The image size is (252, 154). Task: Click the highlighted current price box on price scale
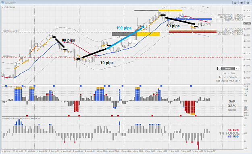click(247, 24)
